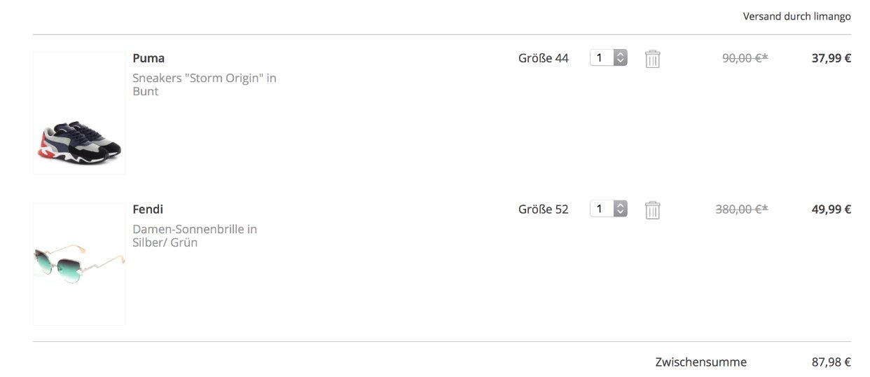Open quantity dropdown for Puma sneakers
This screenshot has height=377, width=870.
[608, 57]
